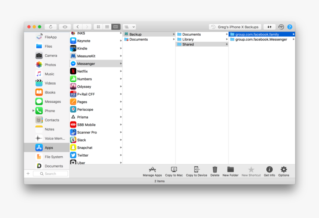
Task: Expand the Slack row arrow
Action: point(121,140)
